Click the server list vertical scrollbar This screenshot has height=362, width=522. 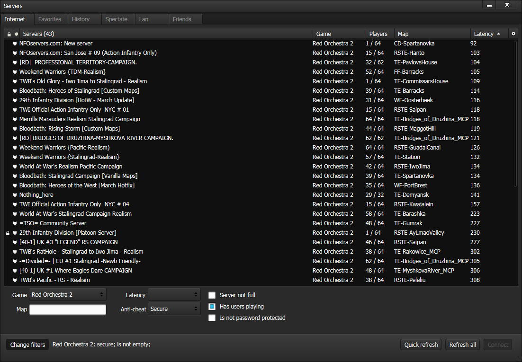(515, 114)
